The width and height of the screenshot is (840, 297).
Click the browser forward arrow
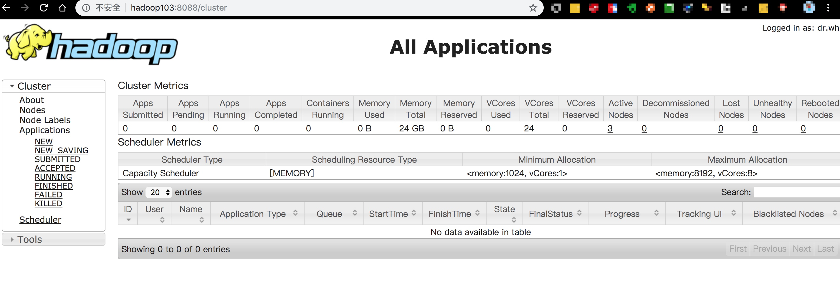(x=25, y=8)
